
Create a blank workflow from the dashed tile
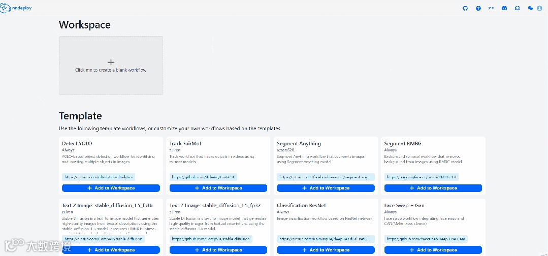[x=111, y=66]
